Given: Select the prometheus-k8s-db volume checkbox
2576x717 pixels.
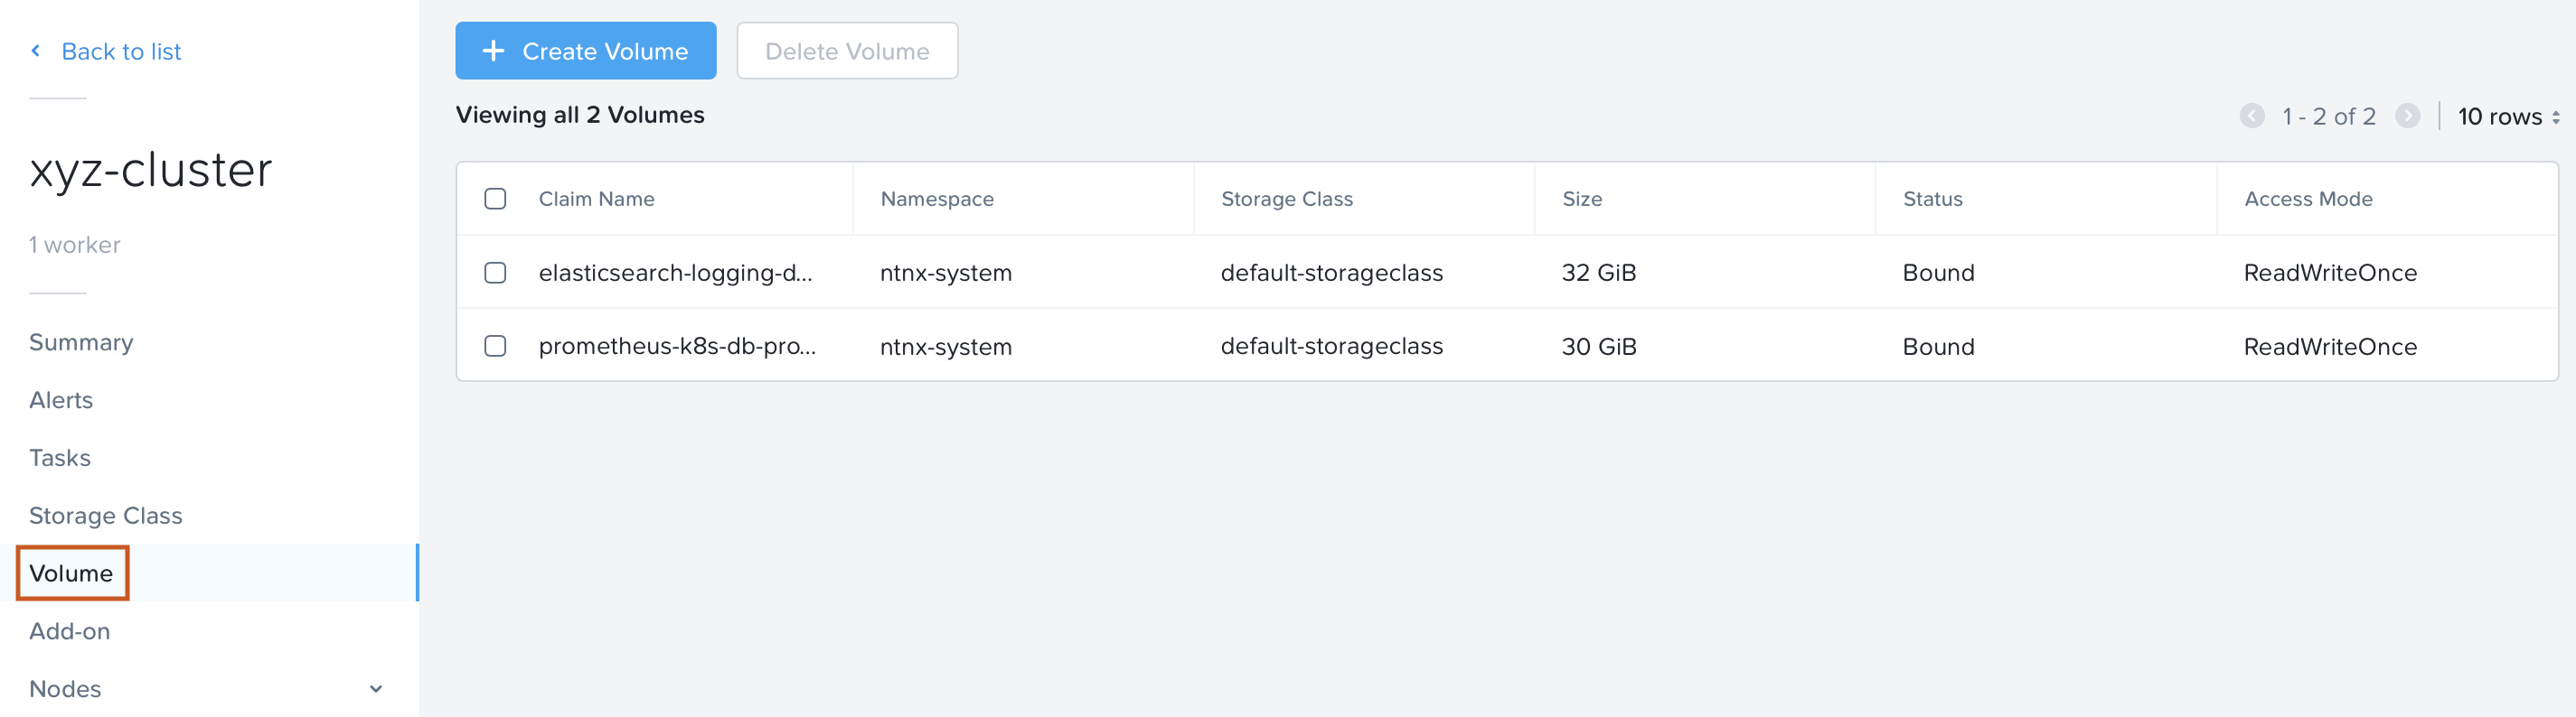Looking at the screenshot, I should click(495, 347).
